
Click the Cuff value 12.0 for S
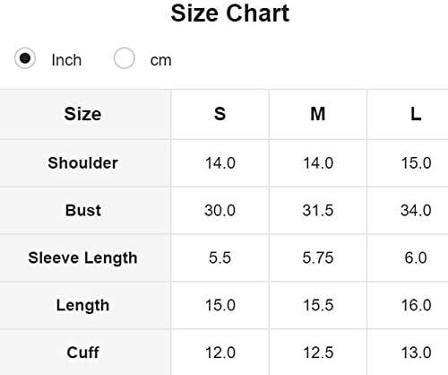click(x=220, y=353)
